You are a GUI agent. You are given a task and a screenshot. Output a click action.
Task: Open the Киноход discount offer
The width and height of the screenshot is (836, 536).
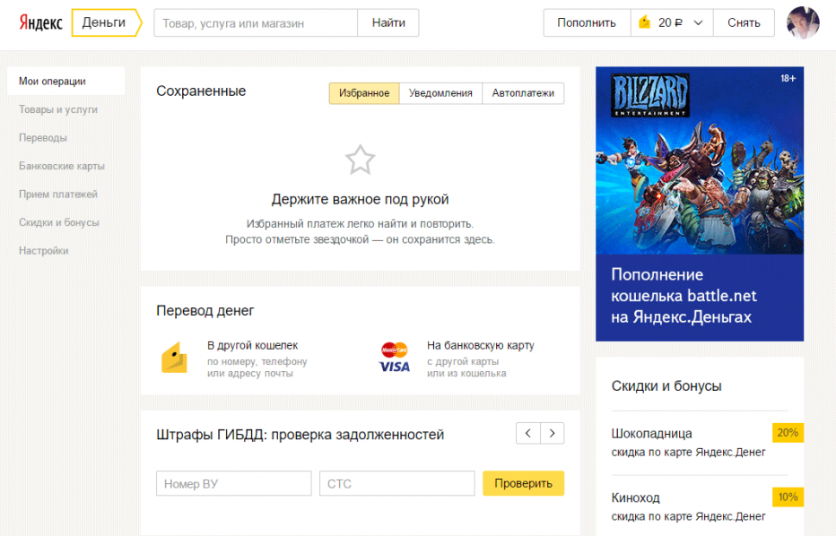click(x=636, y=497)
